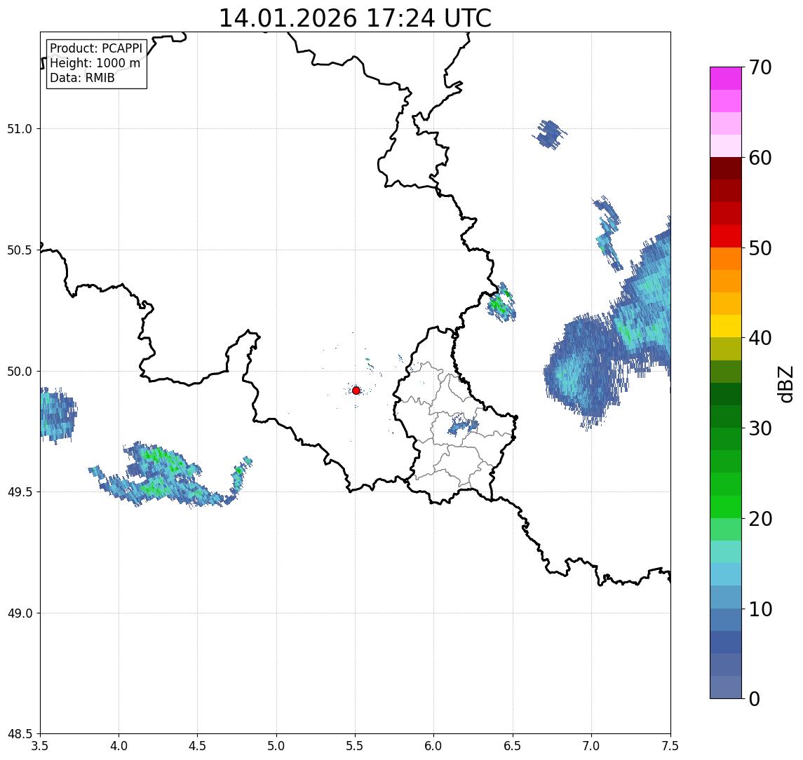This screenshot has height=760, width=803.
Task: Click the 'dBZ' colorbar label
Action: [x=785, y=384]
